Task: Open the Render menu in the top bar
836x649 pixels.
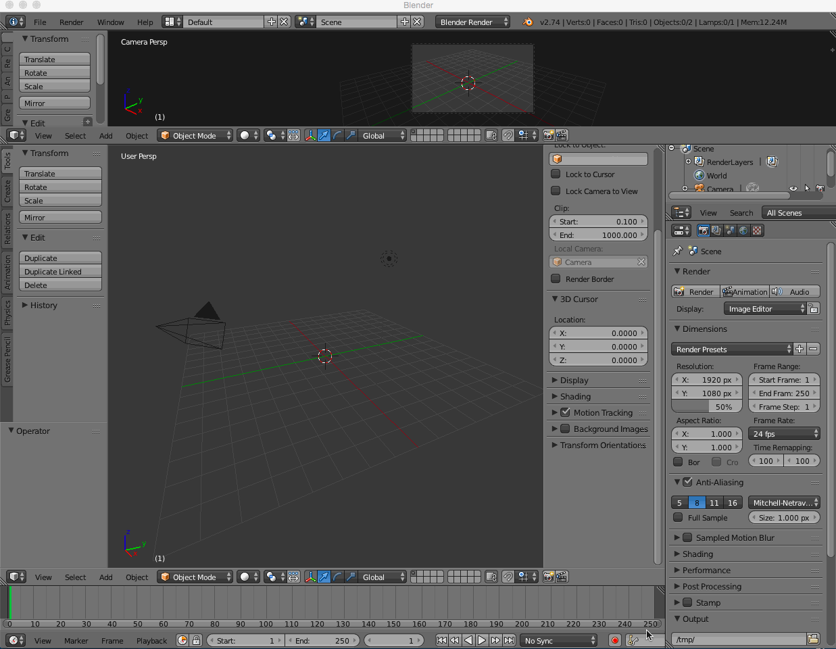Action: 71,22
